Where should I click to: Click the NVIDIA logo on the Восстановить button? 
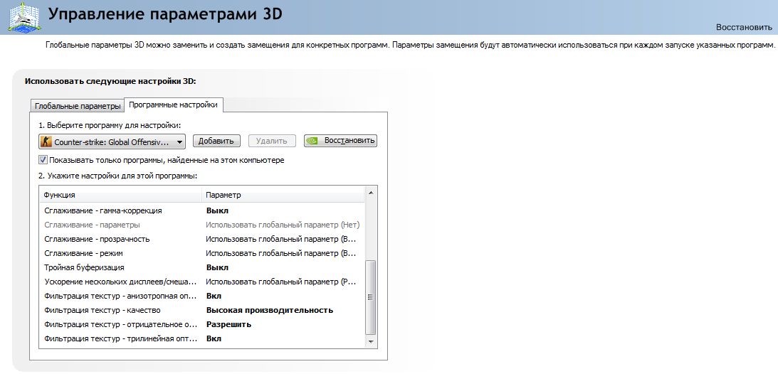(312, 141)
